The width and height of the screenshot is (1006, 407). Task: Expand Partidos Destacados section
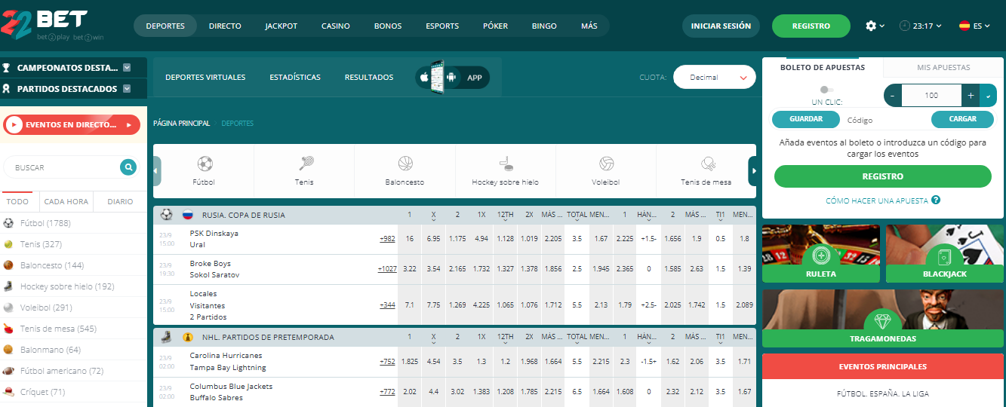127,89
